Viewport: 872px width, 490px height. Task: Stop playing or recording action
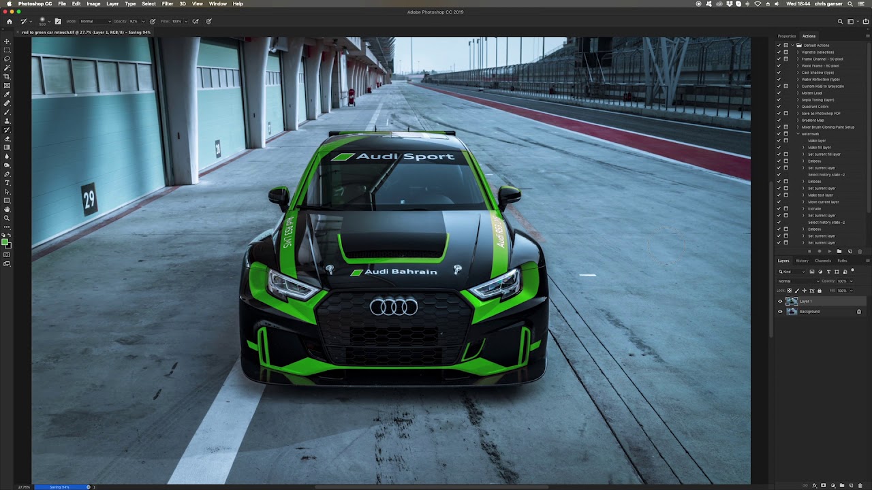click(809, 251)
